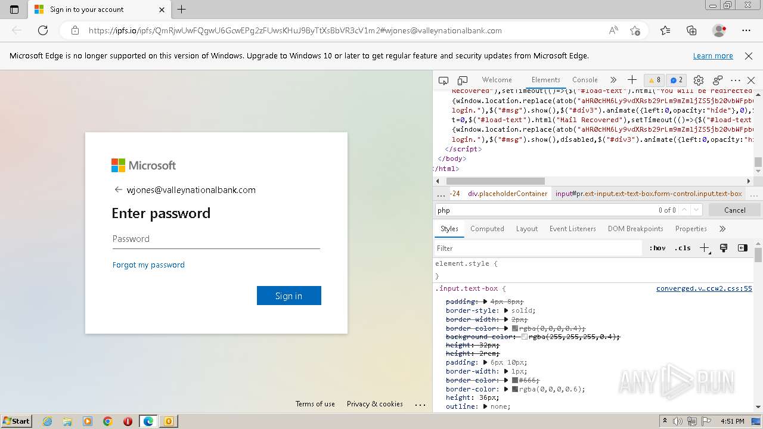This screenshot has height=429, width=763.
Task: Open Forgot my password link
Action: [x=148, y=265]
